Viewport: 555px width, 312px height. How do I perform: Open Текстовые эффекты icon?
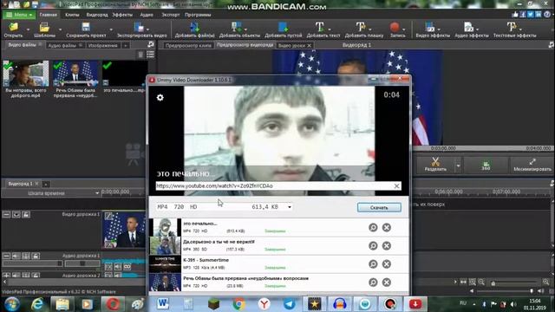click(511, 27)
